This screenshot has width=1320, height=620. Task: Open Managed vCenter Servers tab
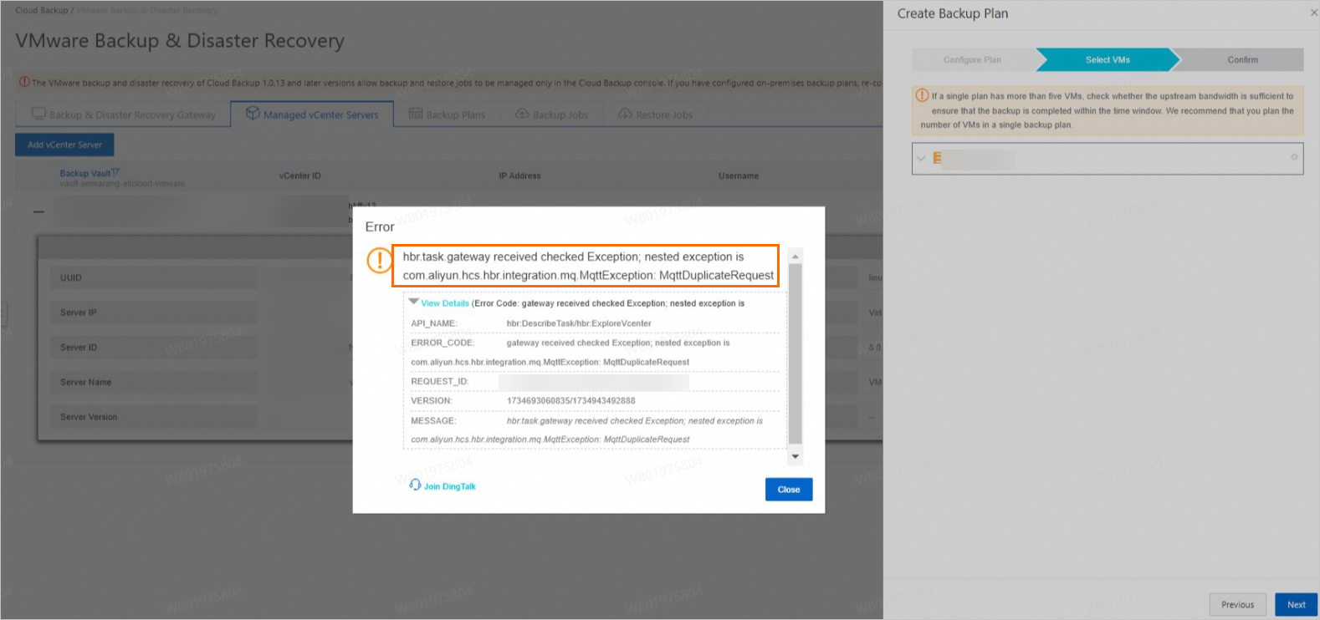click(x=312, y=114)
